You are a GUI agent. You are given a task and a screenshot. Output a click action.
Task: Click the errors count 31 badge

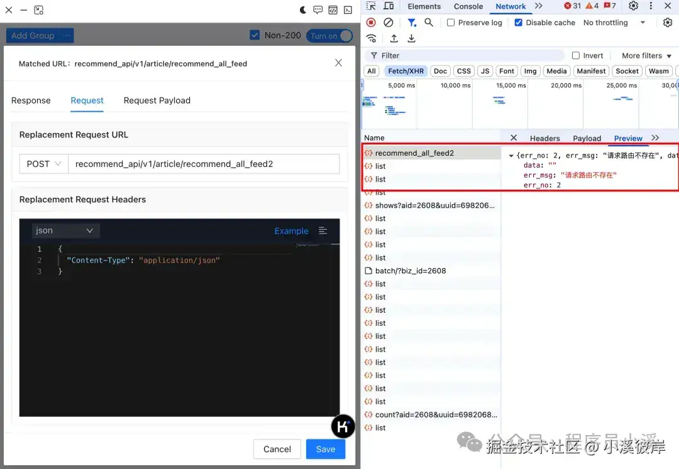[573, 6]
